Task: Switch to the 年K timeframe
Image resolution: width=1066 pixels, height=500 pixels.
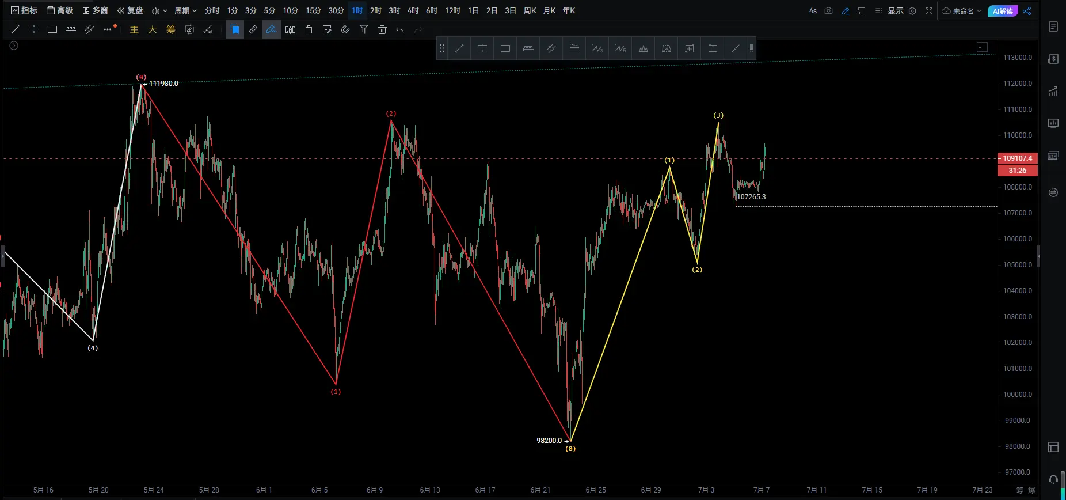Action: click(x=569, y=10)
